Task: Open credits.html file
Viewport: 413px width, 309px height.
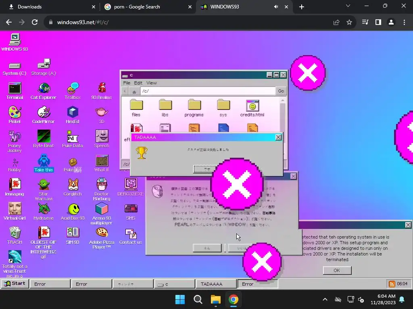Action: pyautogui.click(x=252, y=108)
